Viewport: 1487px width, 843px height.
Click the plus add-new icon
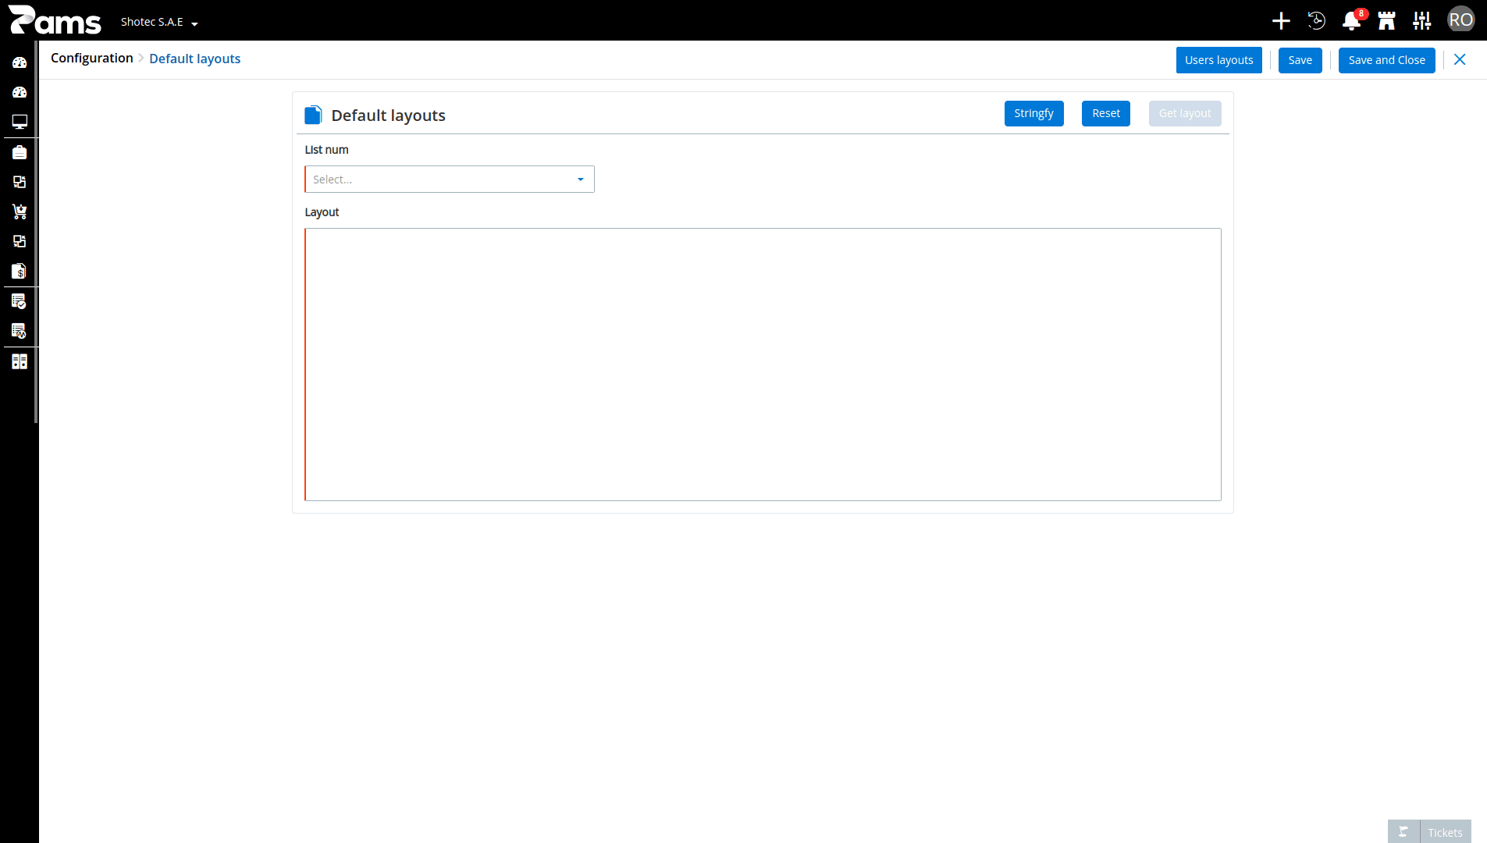[x=1281, y=21]
